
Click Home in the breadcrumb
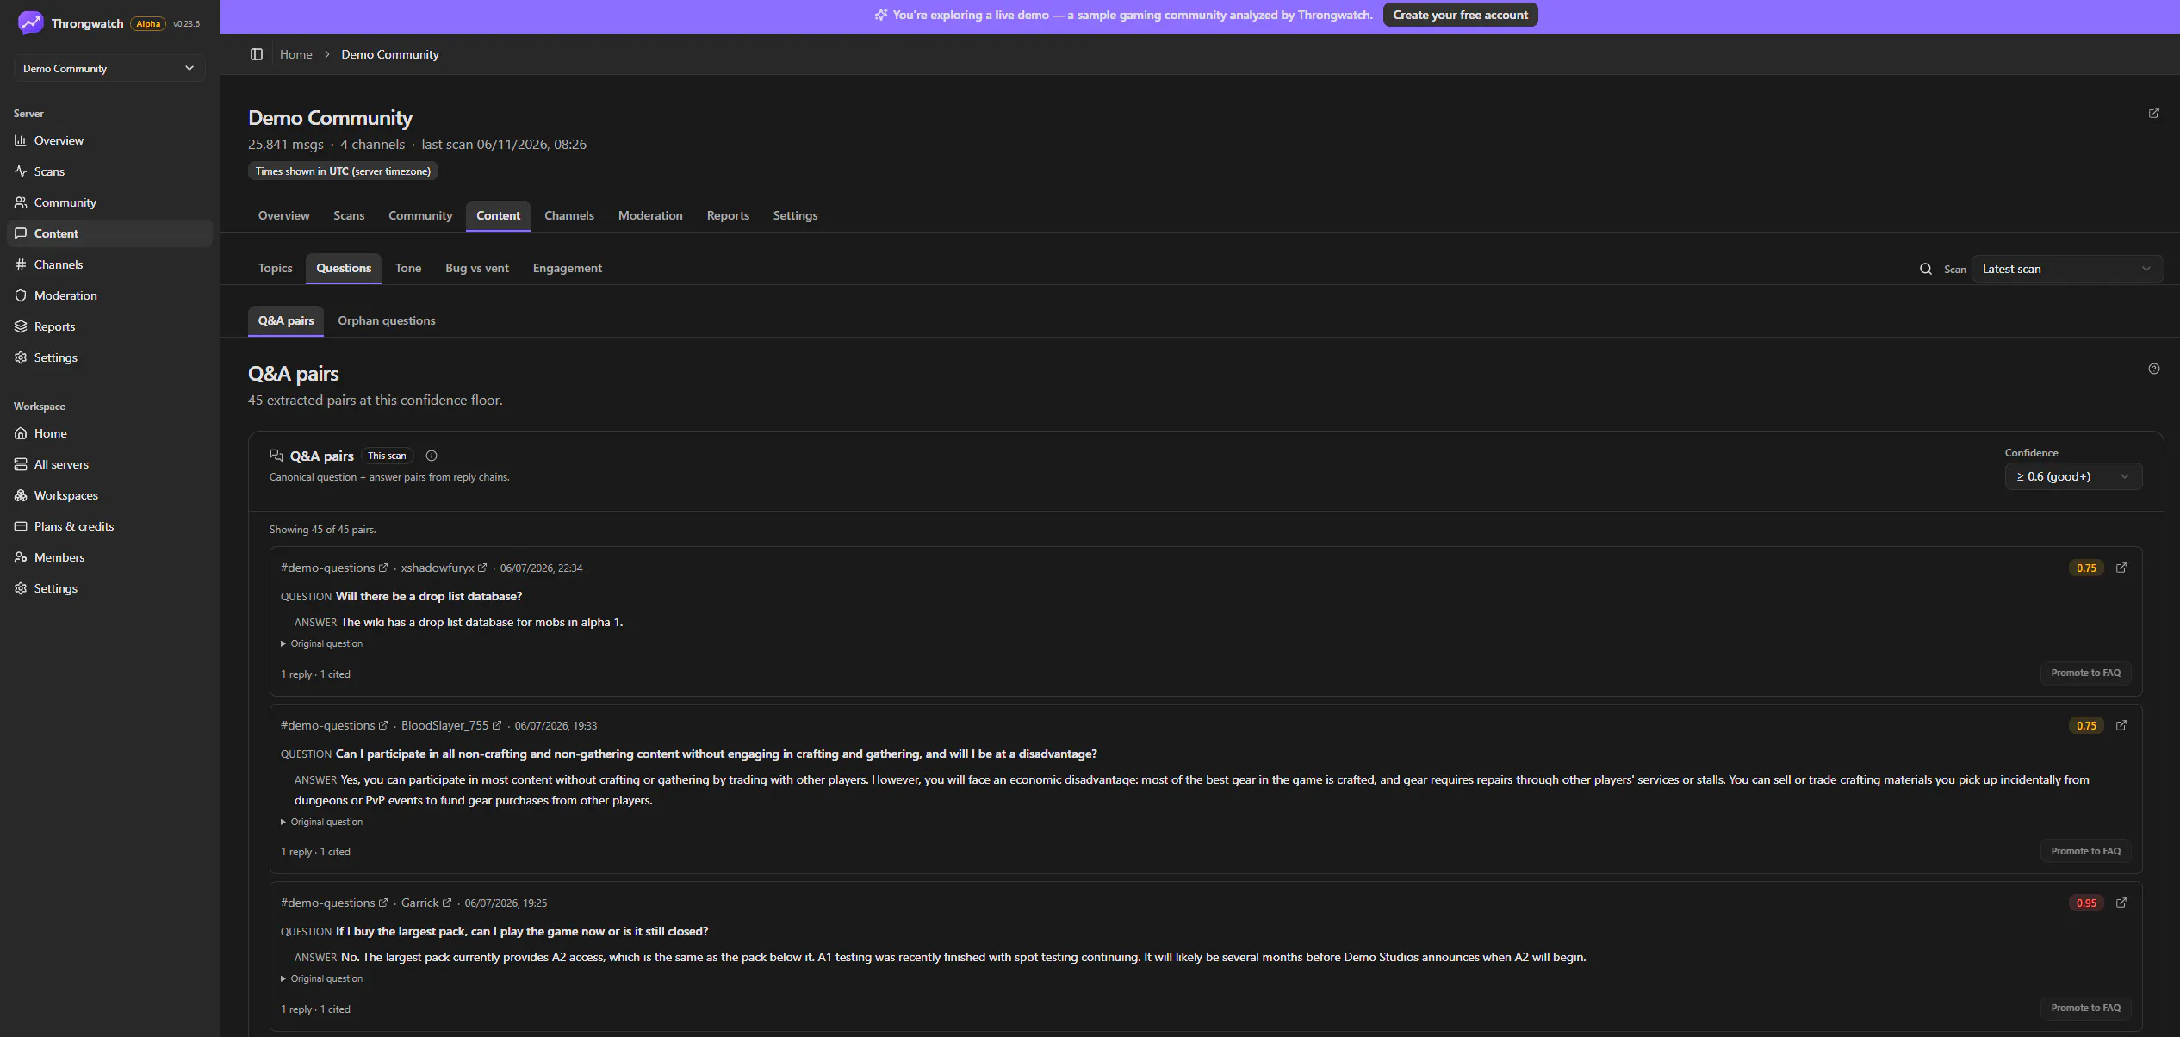coord(295,54)
